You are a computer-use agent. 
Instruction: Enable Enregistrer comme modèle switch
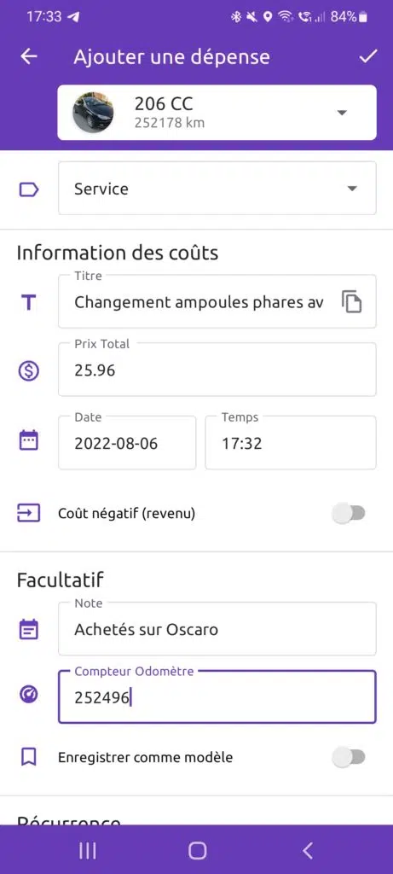tap(349, 758)
